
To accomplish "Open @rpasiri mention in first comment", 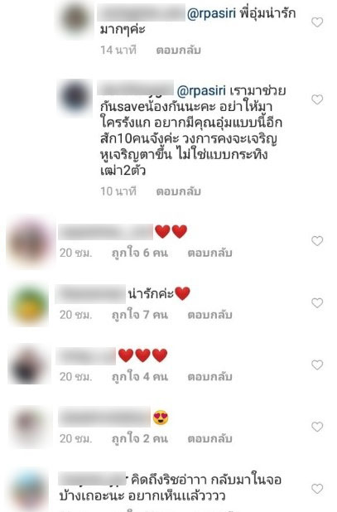I will (211, 14).
